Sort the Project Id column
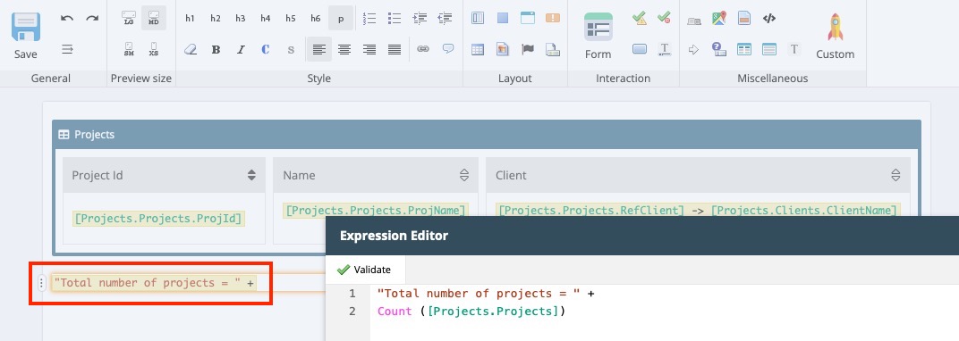The width and height of the screenshot is (959, 341). pos(251,176)
